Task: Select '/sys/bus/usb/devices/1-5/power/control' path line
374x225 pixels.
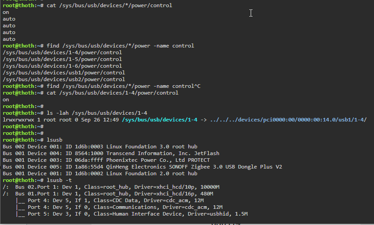Action: (x=62, y=59)
